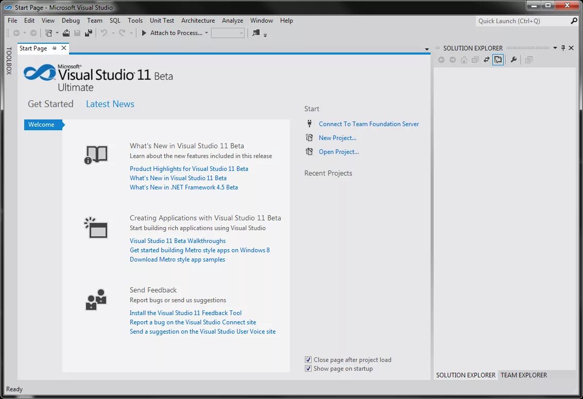Click Solution Explorer Forward icon
583x399 pixels.
[453, 60]
